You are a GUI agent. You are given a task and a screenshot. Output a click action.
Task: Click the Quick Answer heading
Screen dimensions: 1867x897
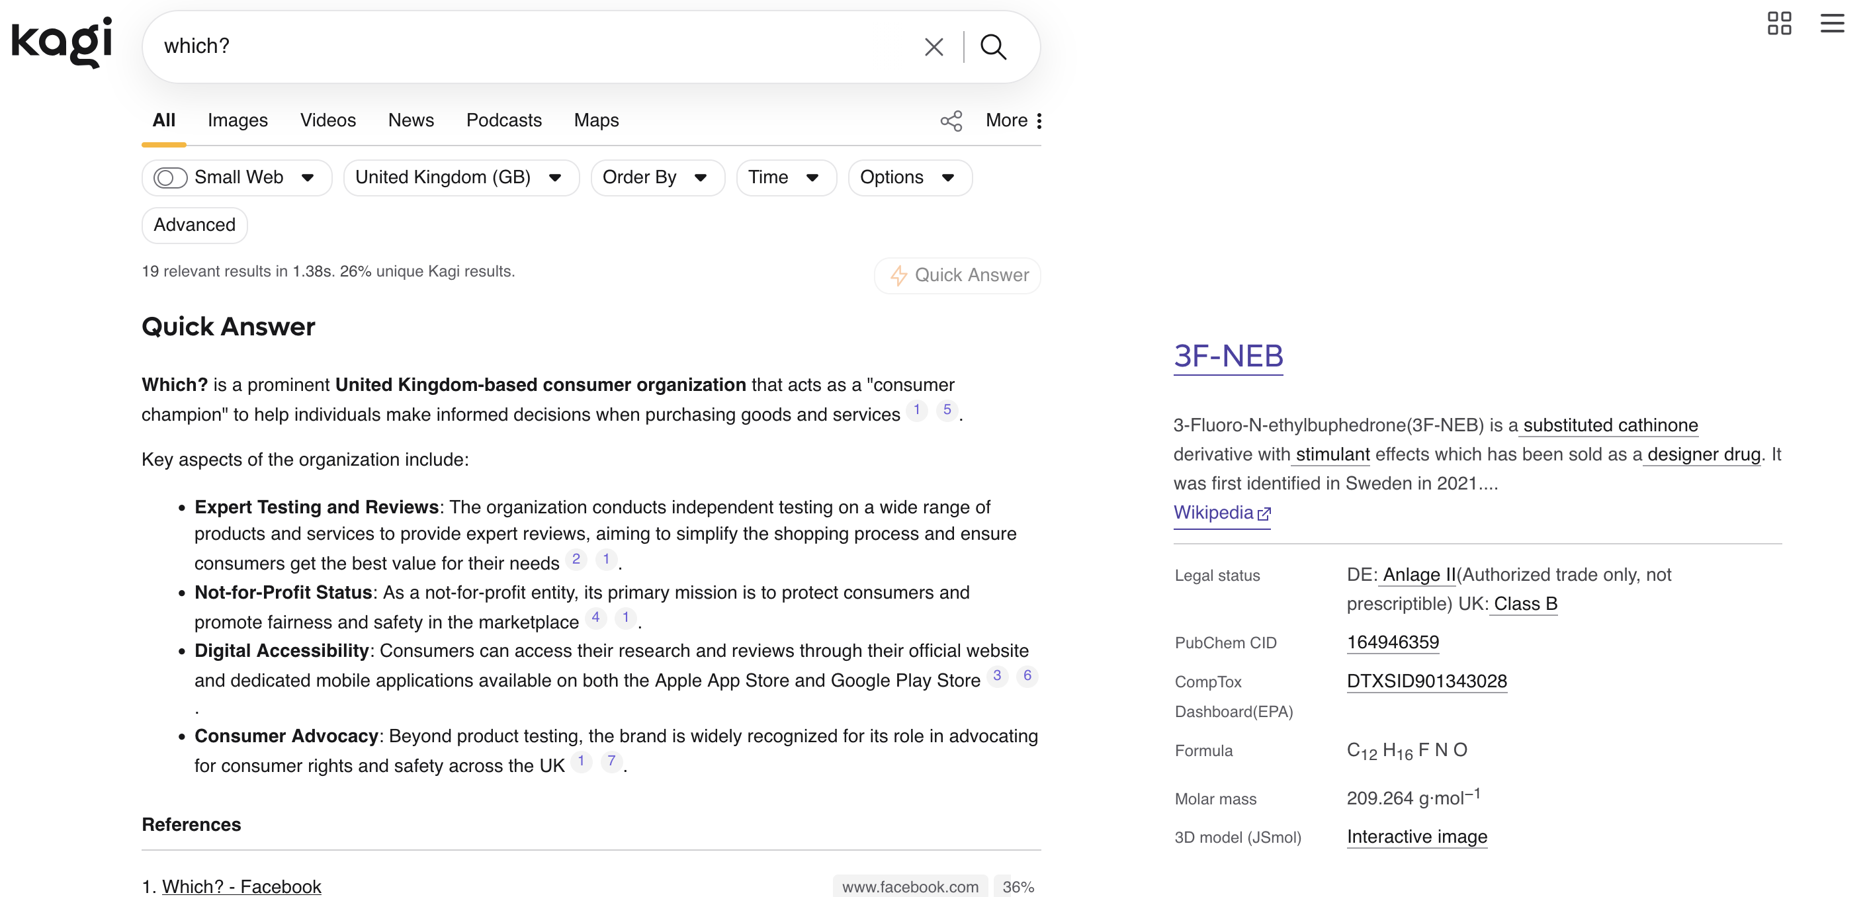[228, 327]
